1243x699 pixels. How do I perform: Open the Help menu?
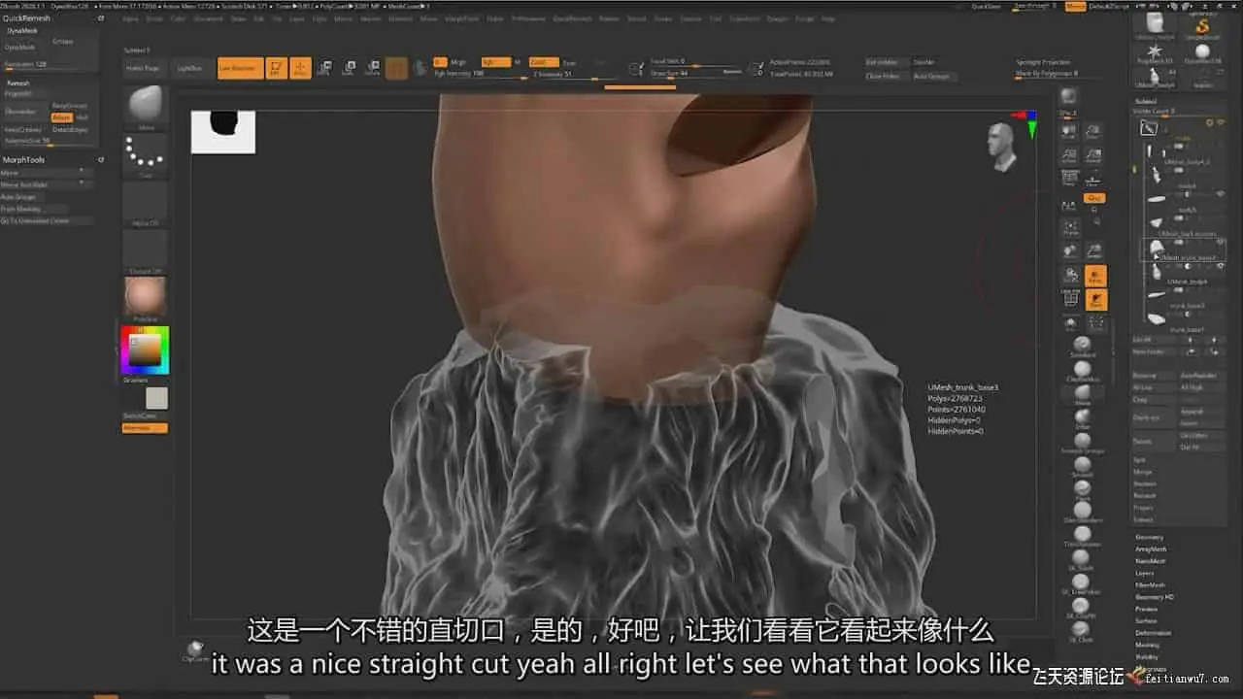coord(828,18)
